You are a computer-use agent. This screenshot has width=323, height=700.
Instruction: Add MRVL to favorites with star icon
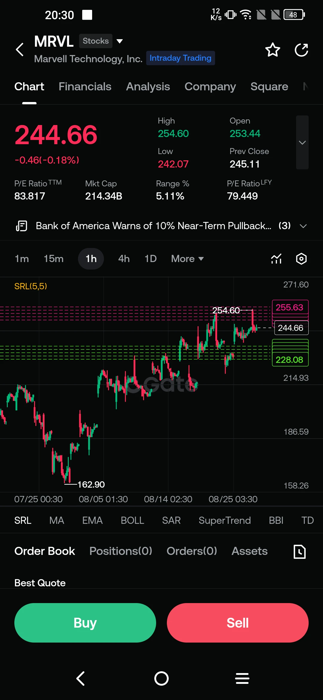point(273,50)
